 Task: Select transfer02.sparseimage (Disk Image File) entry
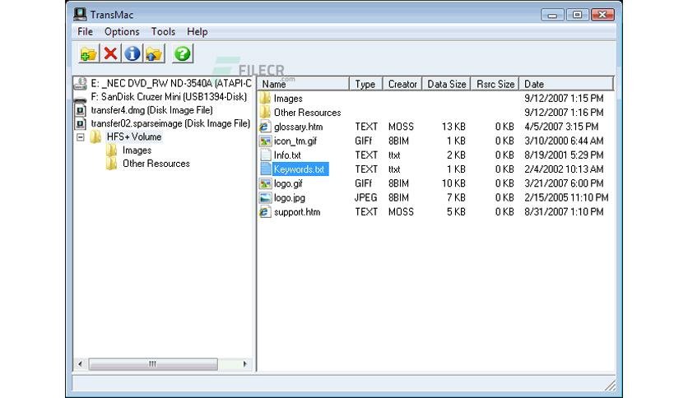pyautogui.click(x=170, y=123)
